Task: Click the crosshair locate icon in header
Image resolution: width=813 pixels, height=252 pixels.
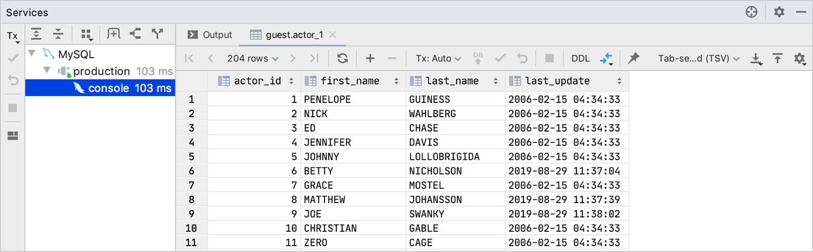Action: point(751,12)
